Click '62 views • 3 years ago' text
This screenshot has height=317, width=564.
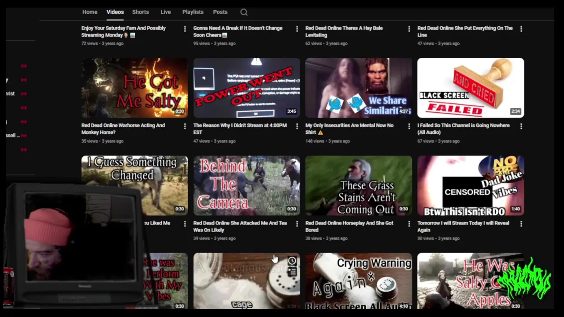(327, 44)
